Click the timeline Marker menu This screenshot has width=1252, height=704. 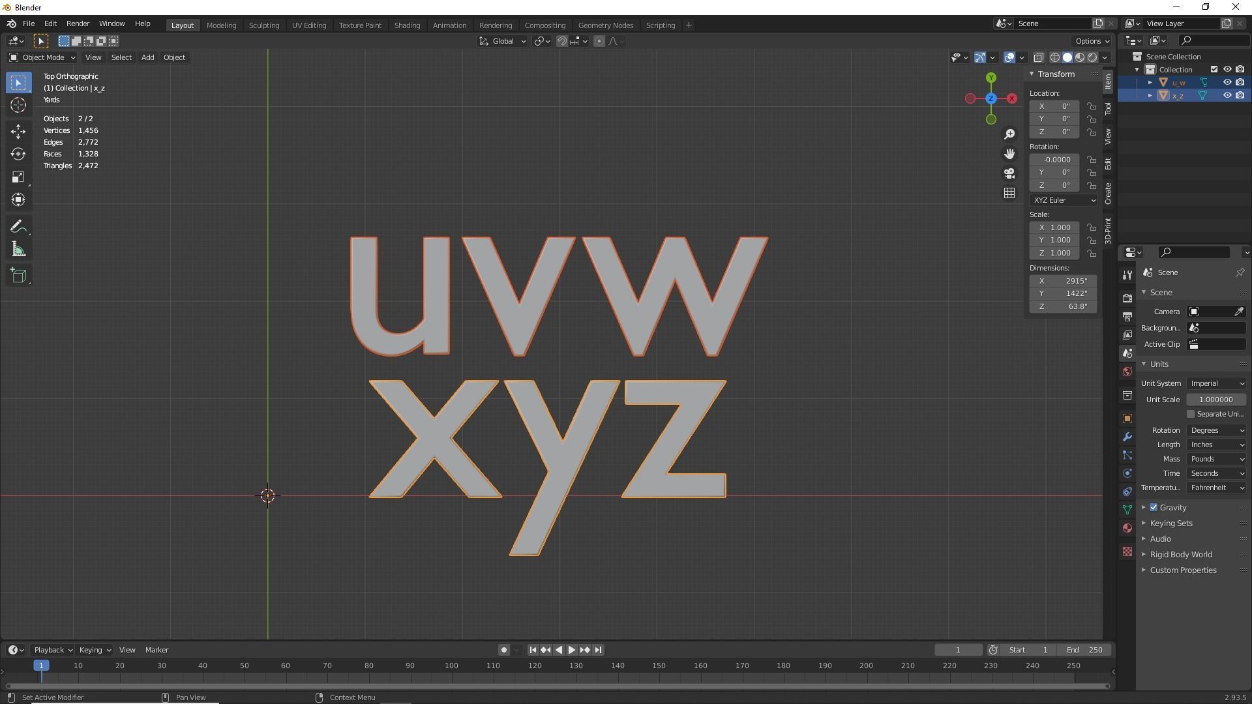[x=156, y=650]
